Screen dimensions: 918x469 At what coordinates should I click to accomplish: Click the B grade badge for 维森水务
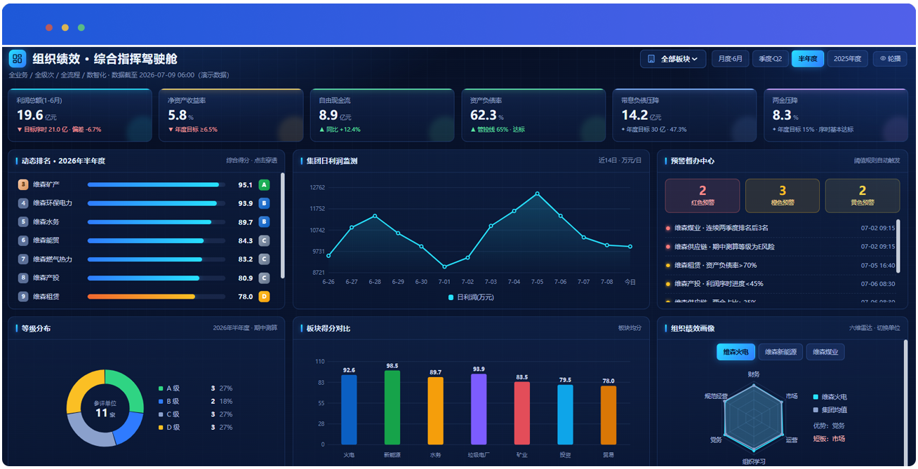coord(264,222)
